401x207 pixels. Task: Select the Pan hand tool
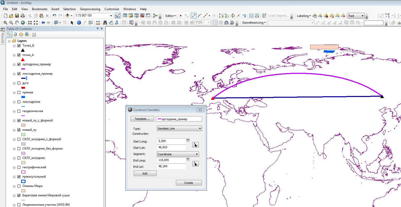[17, 23]
